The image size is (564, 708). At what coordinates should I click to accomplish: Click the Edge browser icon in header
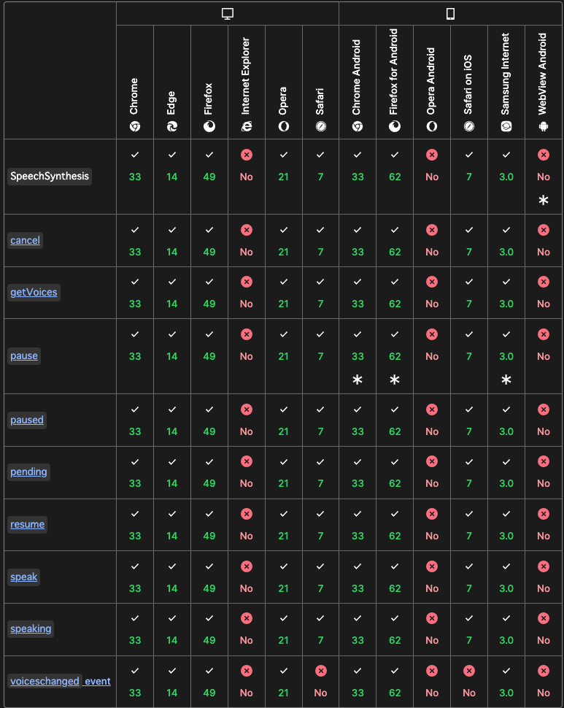point(172,126)
